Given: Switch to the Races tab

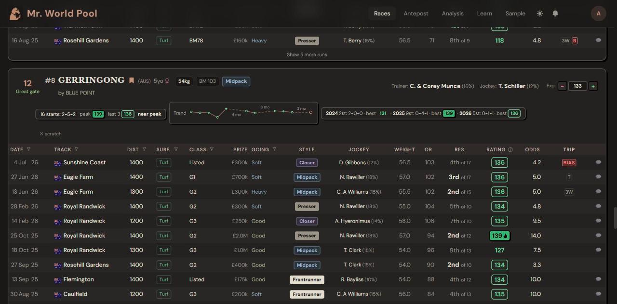Looking at the screenshot, I should click(382, 13).
